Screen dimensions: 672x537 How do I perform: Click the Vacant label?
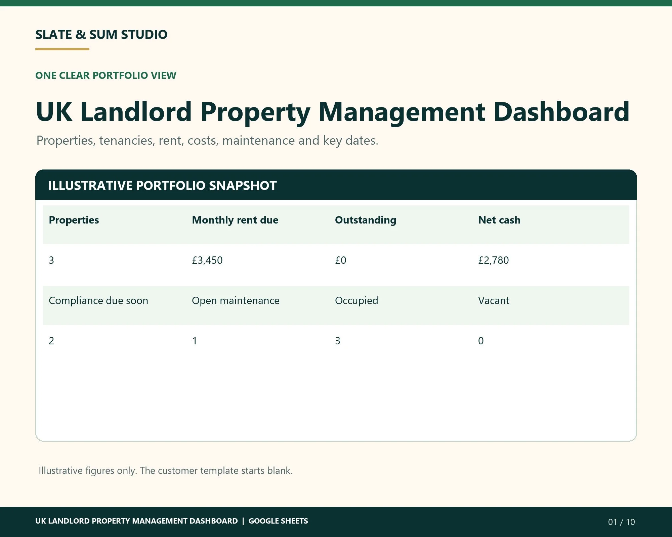[x=494, y=300]
